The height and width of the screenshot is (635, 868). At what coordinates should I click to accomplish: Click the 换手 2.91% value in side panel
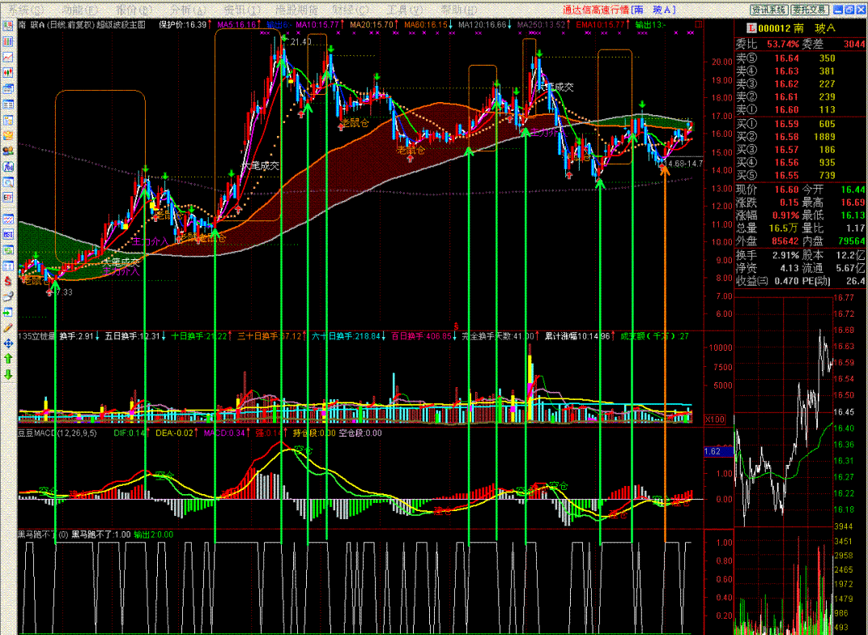click(785, 256)
